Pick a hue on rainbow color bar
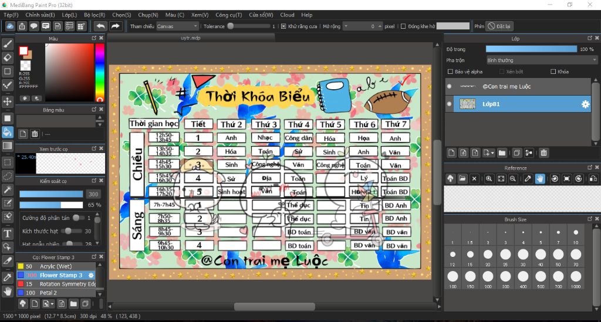The height and width of the screenshot is (322, 601). click(100, 72)
